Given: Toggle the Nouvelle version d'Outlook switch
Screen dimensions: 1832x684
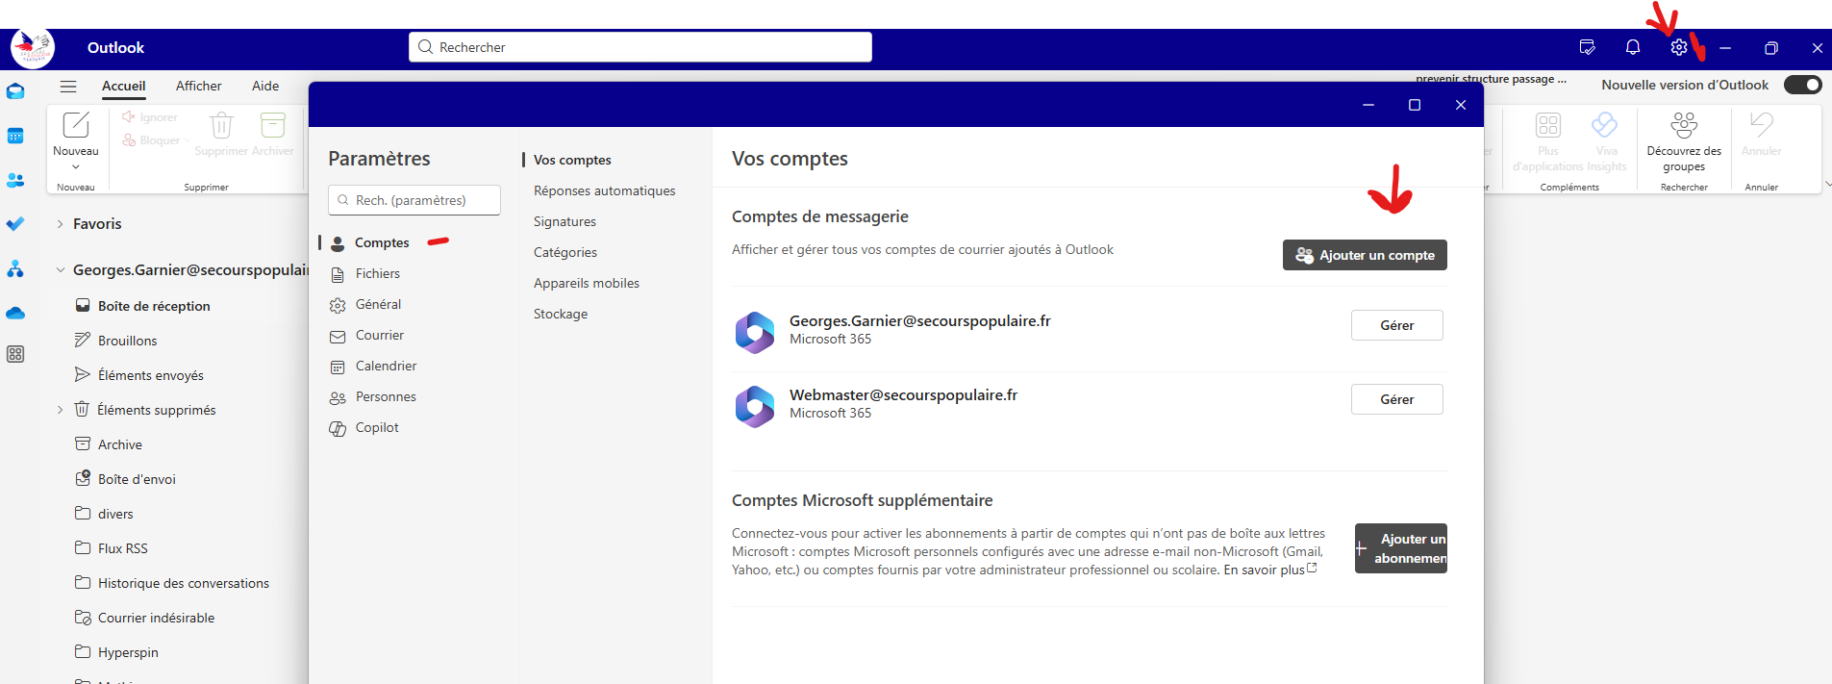Looking at the screenshot, I should click(1803, 85).
